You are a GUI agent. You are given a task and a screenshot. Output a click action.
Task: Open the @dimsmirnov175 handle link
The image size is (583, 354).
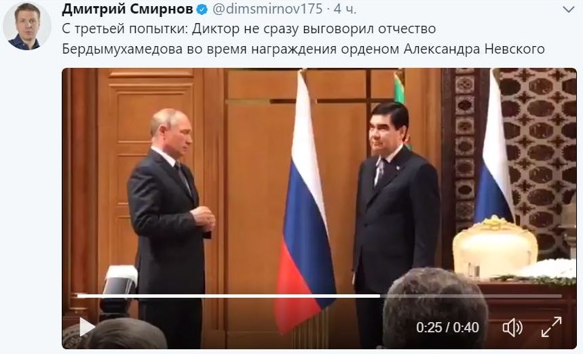(x=267, y=9)
